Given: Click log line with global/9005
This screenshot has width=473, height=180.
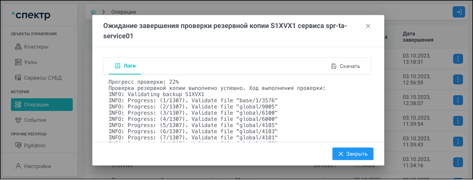Looking at the screenshot, I should pyautogui.click(x=193, y=107).
